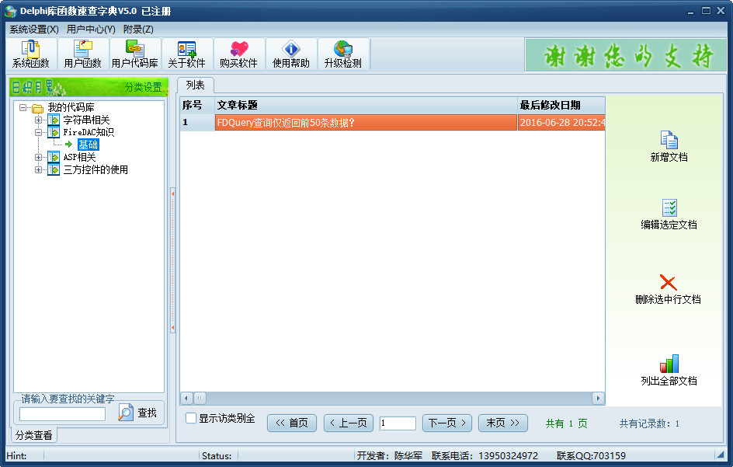This screenshot has width=733, height=467.
Task: Expand the 字符串相关 tree node
Action: tap(38, 120)
